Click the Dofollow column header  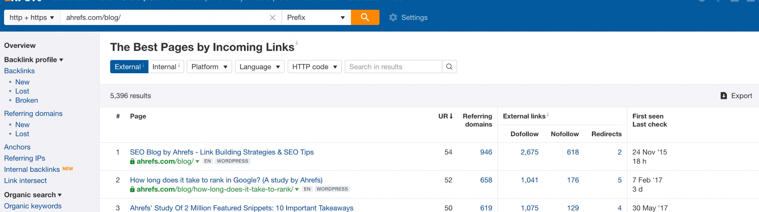[x=525, y=134]
